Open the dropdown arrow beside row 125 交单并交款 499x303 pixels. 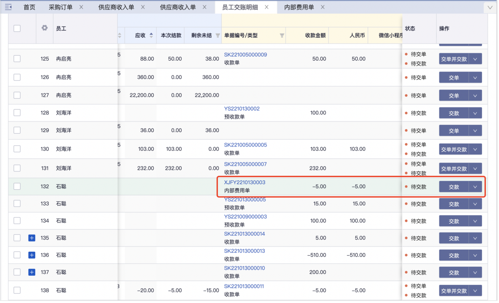(x=475, y=59)
